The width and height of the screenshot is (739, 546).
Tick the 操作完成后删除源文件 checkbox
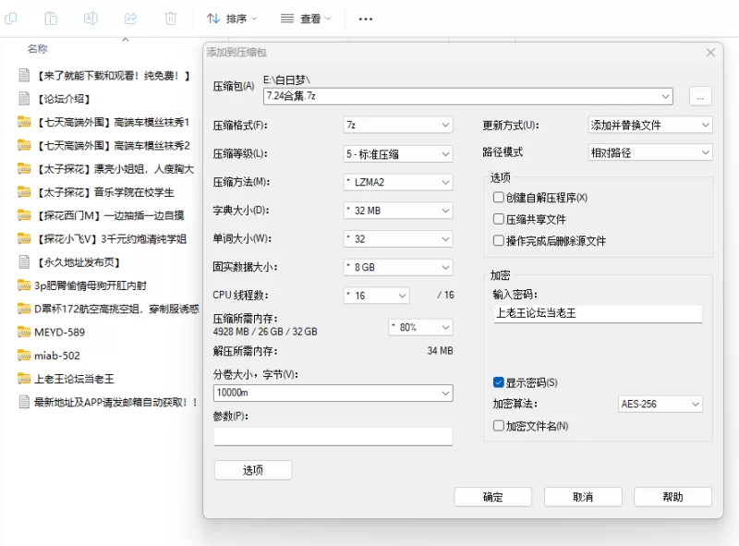pos(498,240)
